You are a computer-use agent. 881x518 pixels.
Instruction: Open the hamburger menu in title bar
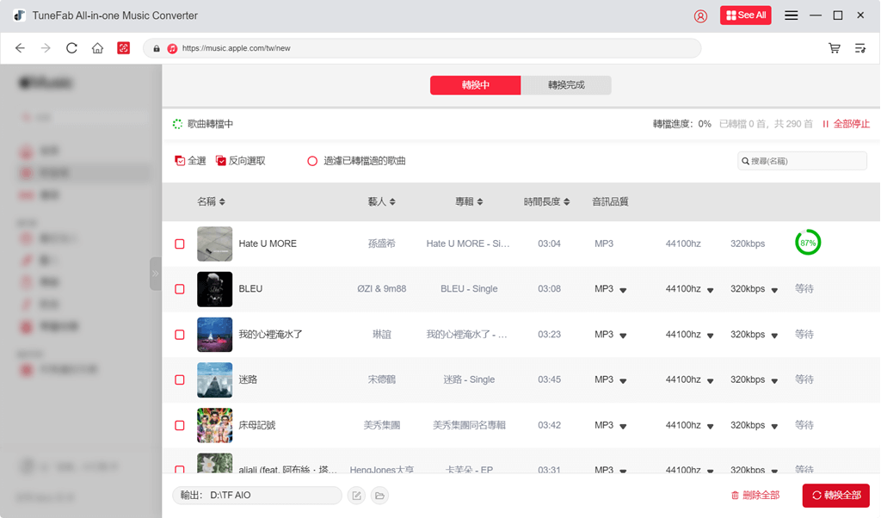tap(792, 15)
